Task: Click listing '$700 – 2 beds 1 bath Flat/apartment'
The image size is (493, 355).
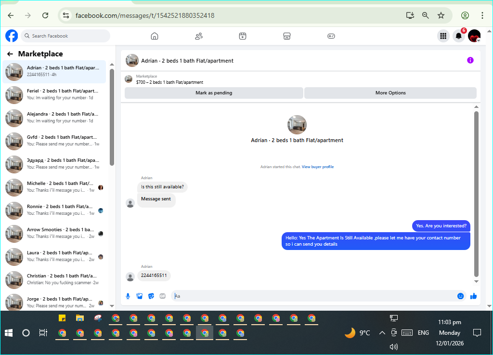Action: [169, 82]
